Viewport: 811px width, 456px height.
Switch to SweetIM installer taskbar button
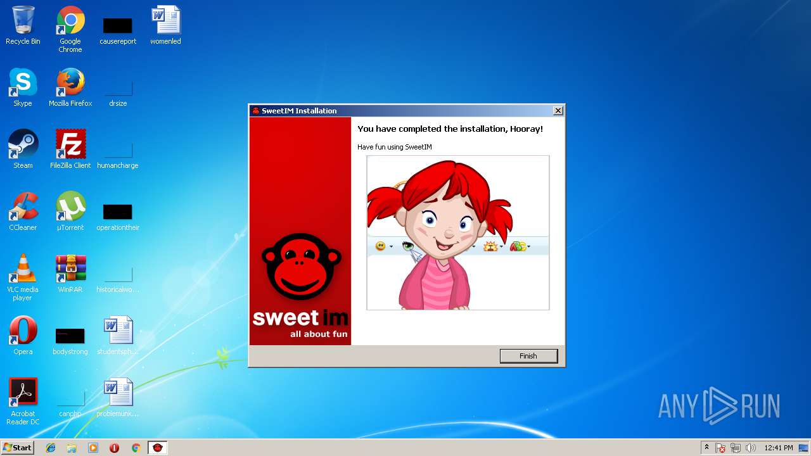coord(158,448)
